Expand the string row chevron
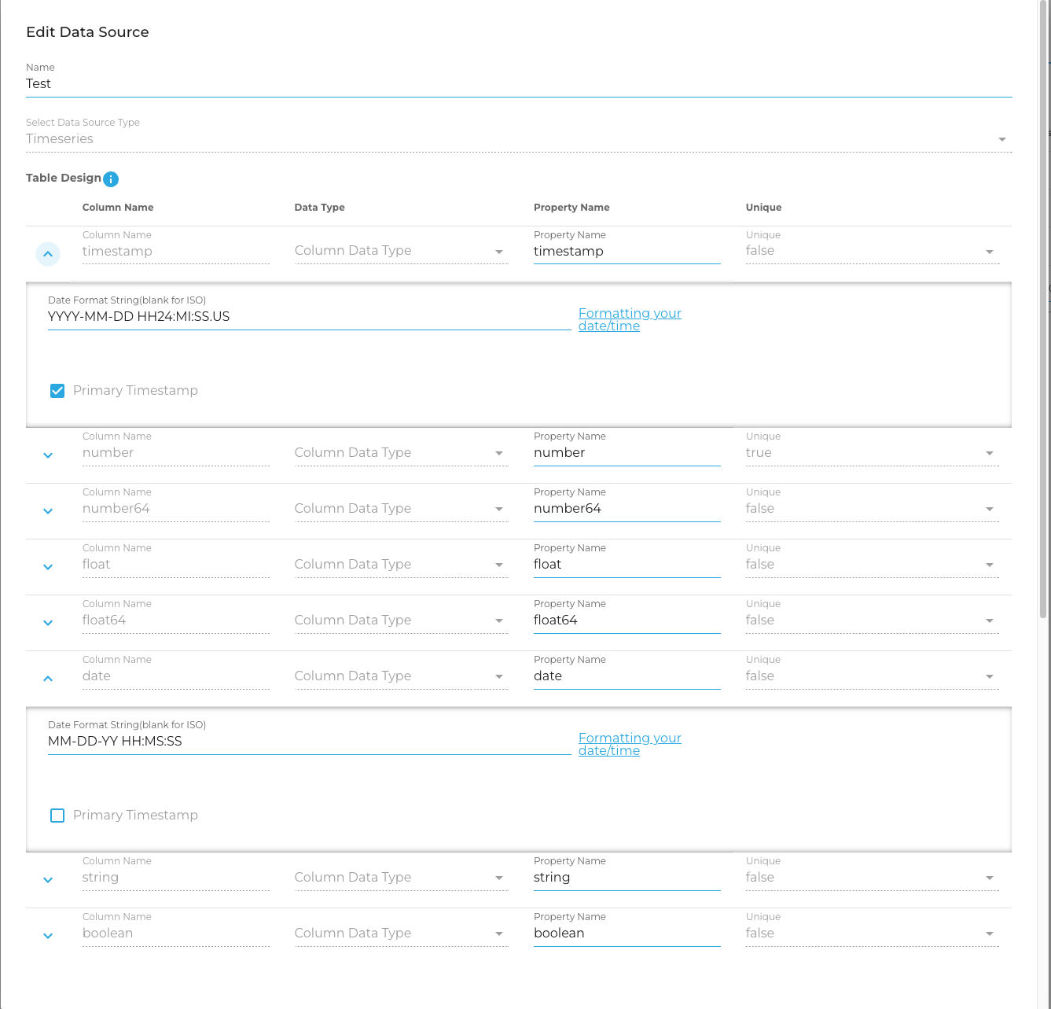Image resolution: width=1051 pixels, height=1009 pixels. coord(48,880)
